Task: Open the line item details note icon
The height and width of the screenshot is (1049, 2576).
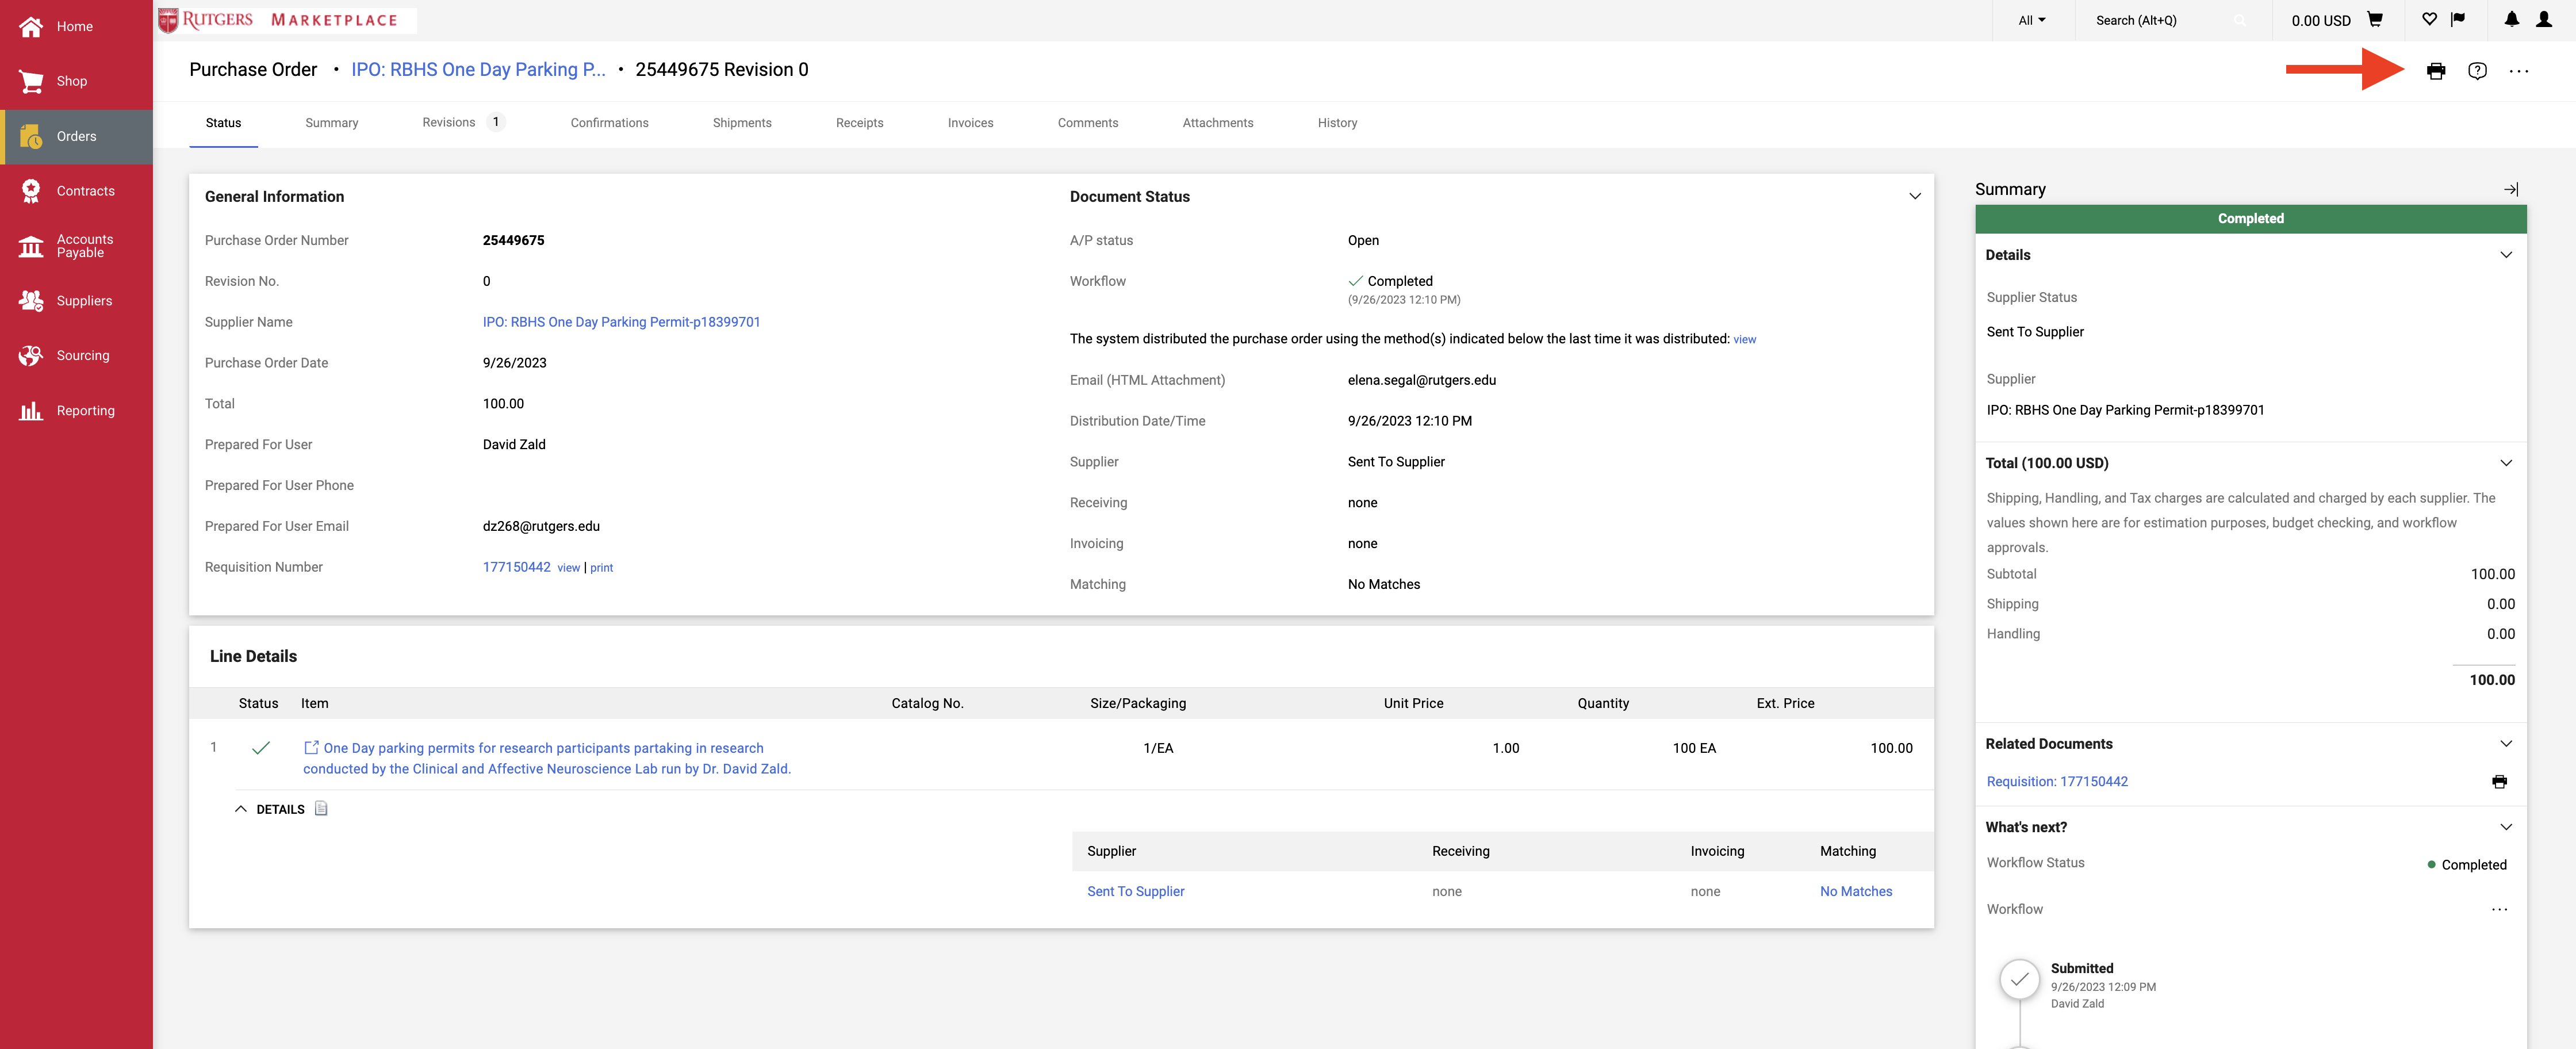Action: [x=321, y=808]
